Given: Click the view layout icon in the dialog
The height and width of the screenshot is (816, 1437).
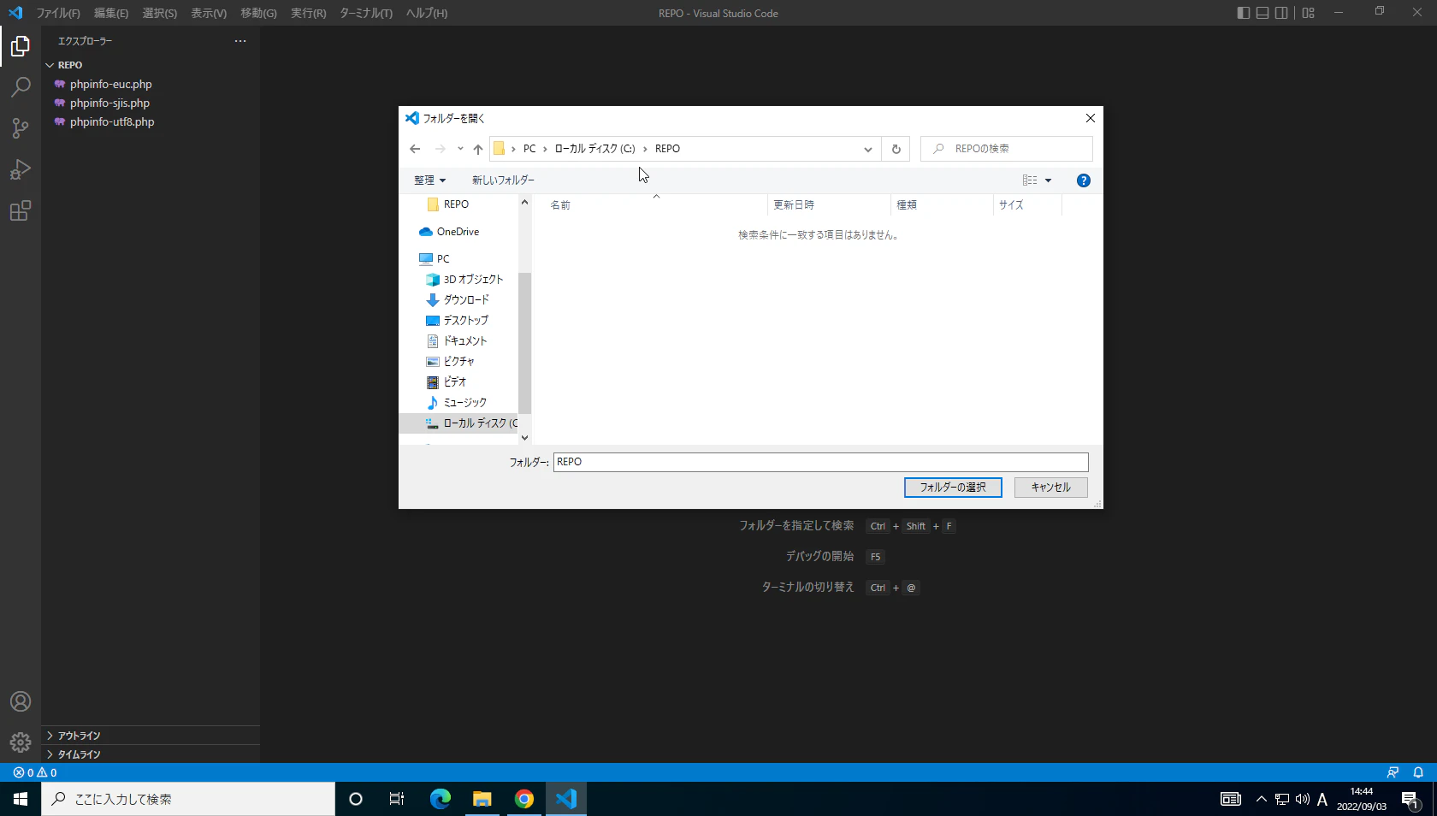Looking at the screenshot, I should (x=1030, y=180).
